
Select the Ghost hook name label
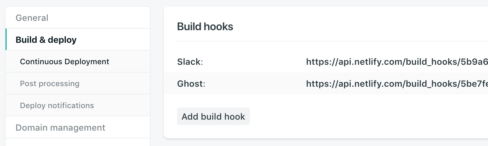click(x=191, y=84)
